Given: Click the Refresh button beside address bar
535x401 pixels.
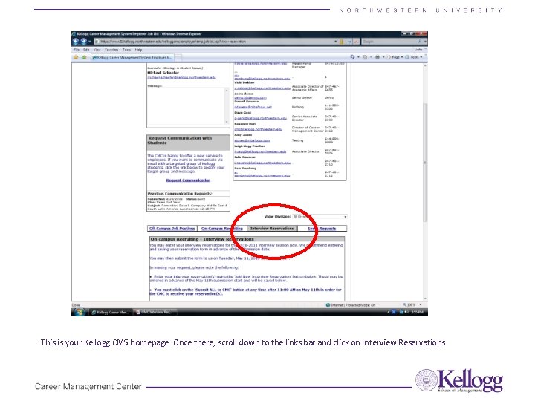Looking at the screenshot, I should pyautogui.click(x=349, y=42).
